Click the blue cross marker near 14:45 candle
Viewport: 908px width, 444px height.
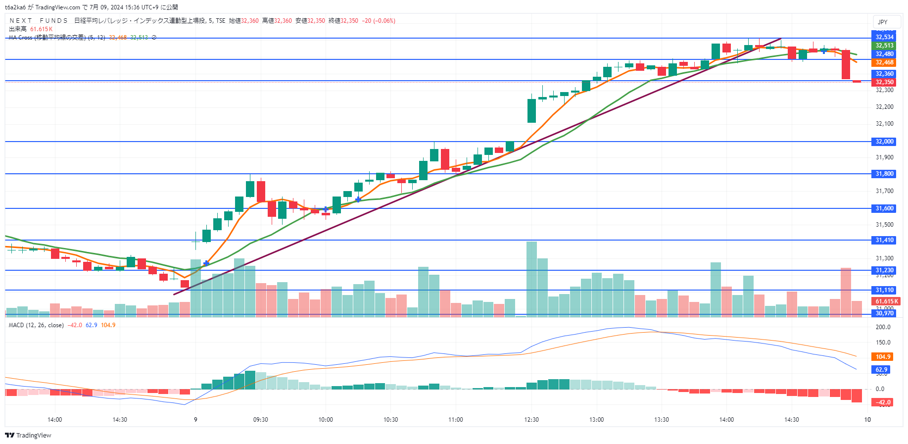[x=823, y=50]
